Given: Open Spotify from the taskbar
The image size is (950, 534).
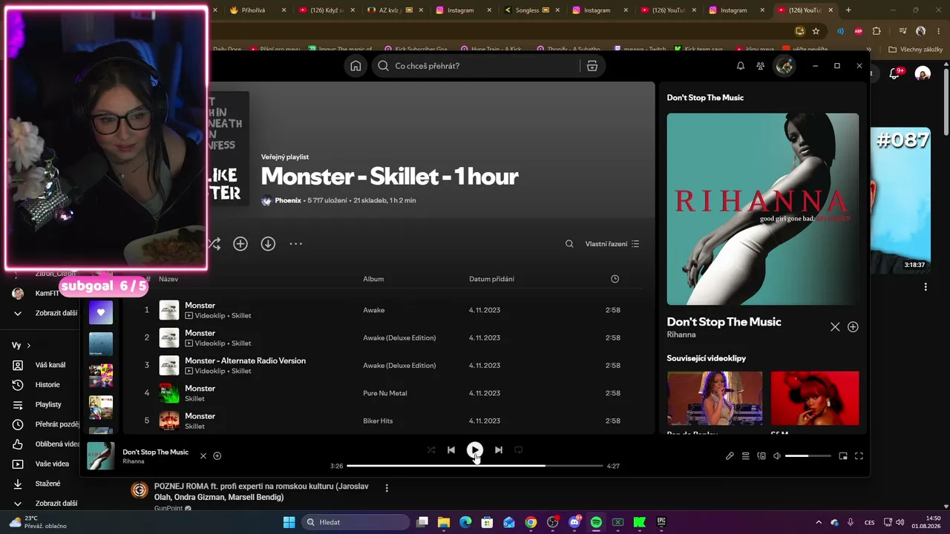Looking at the screenshot, I should 596,522.
